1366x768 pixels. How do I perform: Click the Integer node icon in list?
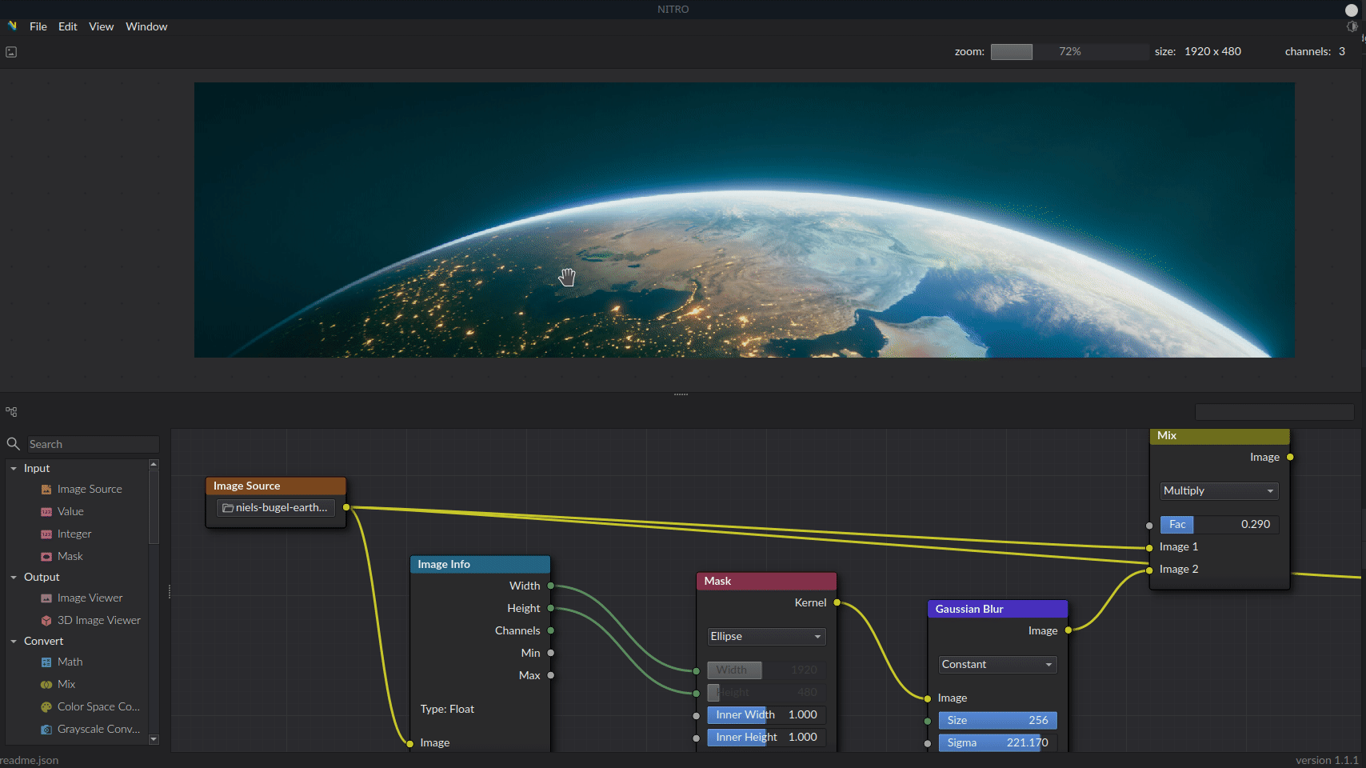pos(46,534)
